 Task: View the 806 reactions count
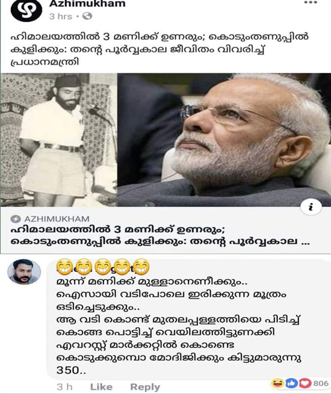(321, 383)
